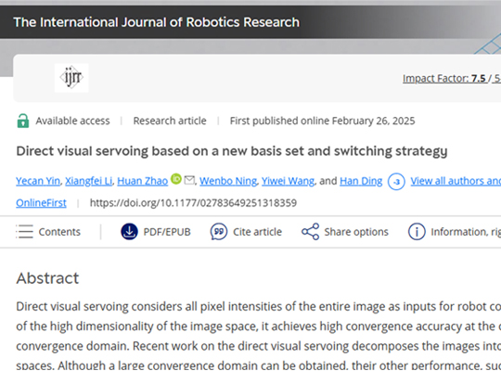Open the Contents list icon
This screenshot has height=371, width=501.
point(24,231)
